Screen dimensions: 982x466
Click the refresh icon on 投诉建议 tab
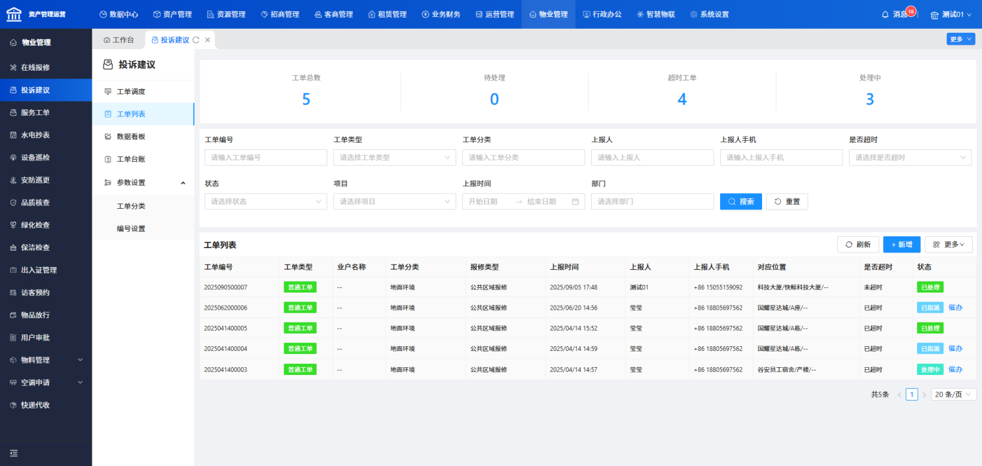pos(196,40)
